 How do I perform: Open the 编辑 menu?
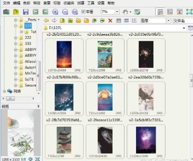16,3
